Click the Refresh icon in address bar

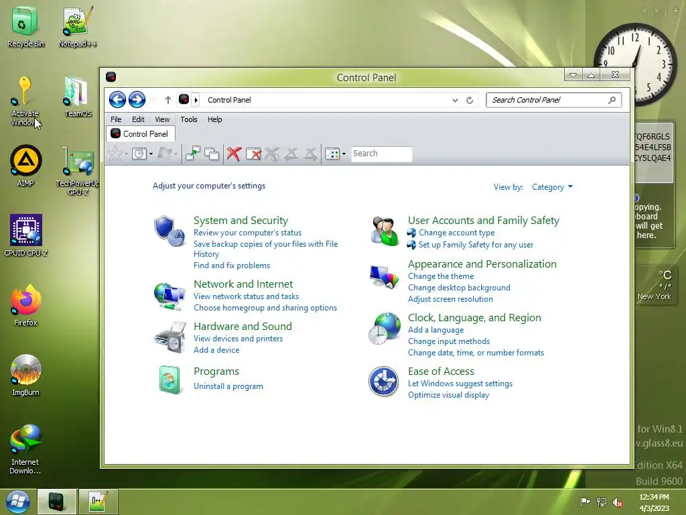[470, 101]
